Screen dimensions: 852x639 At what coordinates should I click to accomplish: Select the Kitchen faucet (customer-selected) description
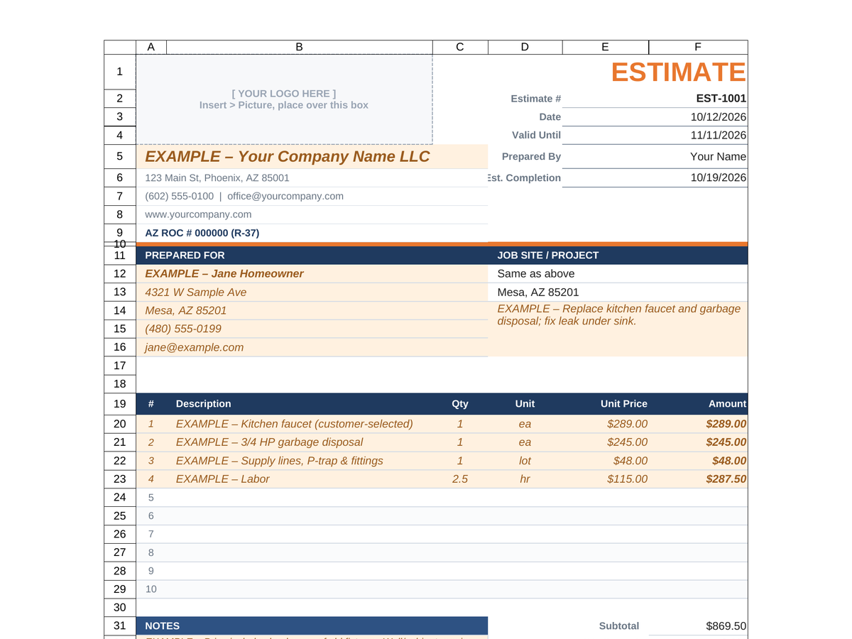click(x=300, y=424)
